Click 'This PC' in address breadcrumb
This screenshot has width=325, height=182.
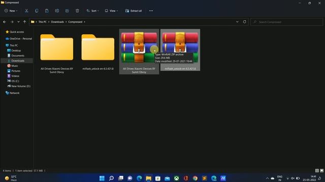point(43,22)
